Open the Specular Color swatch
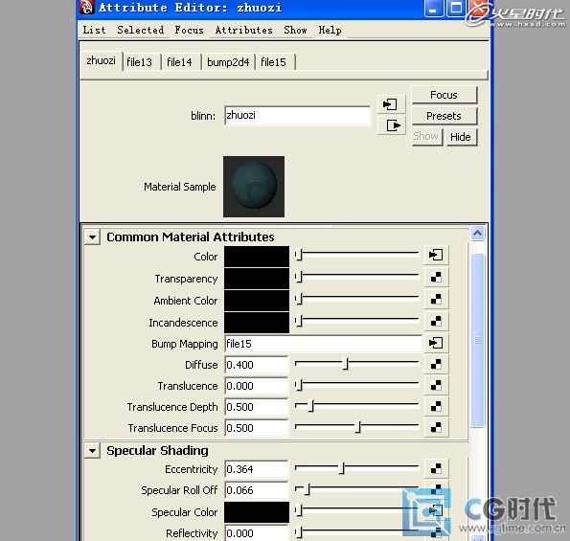This screenshot has height=541, width=570. [x=257, y=512]
